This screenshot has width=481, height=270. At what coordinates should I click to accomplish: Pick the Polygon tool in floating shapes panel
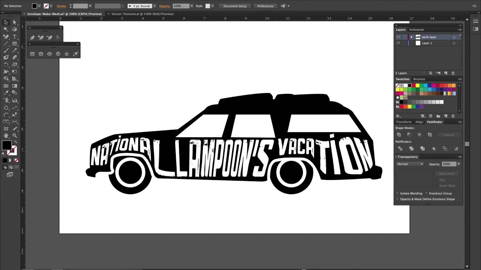[58, 54]
